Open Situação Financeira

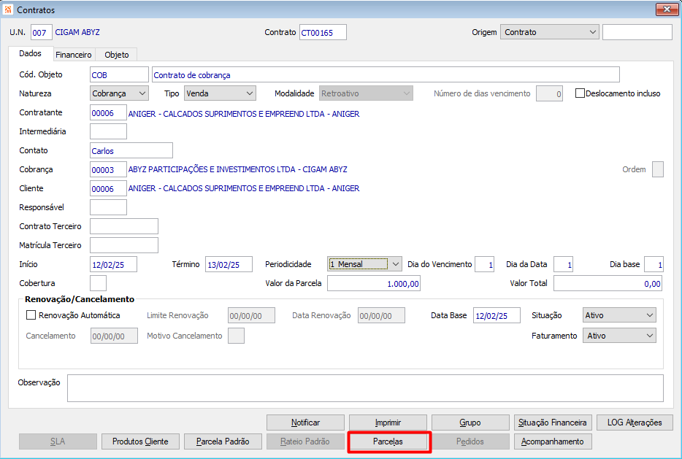552,423
